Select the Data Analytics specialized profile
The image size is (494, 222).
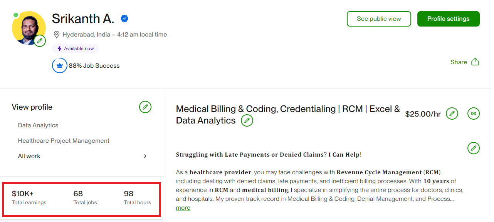click(38, 125)
